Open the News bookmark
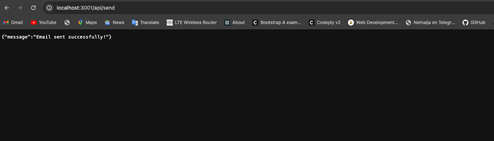 (115, 23)
